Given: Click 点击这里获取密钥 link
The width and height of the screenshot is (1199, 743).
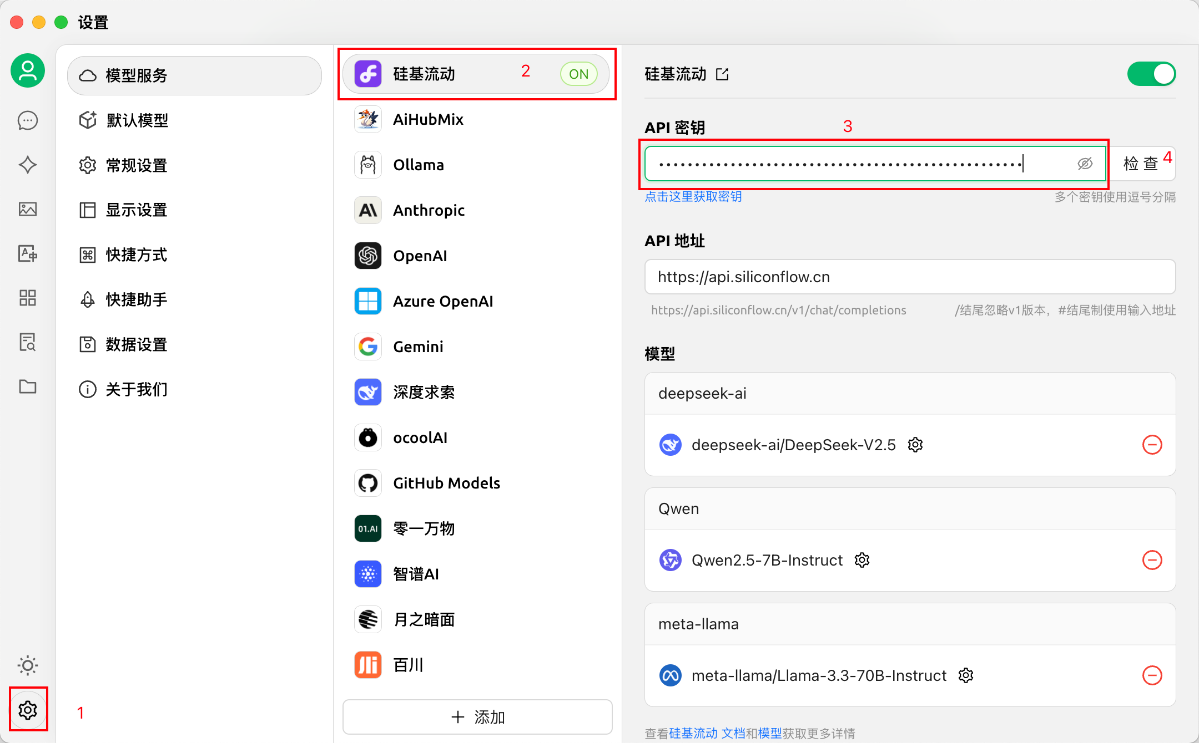Looking at the screenshot, I should click(x=693, y=197).
